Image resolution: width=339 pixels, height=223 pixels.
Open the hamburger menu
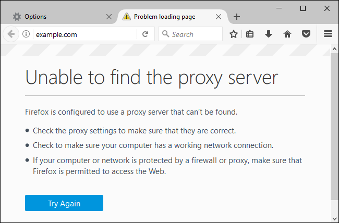point(328,34)
